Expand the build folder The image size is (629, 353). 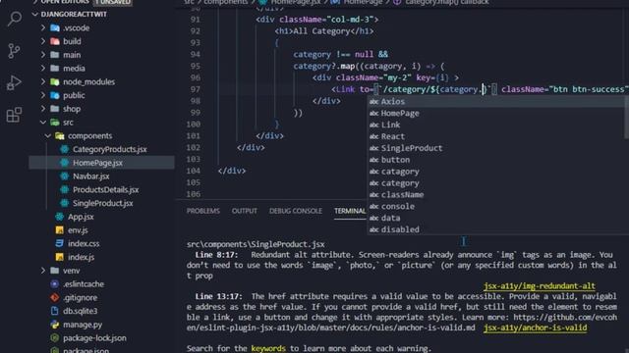tap(43, 41)
